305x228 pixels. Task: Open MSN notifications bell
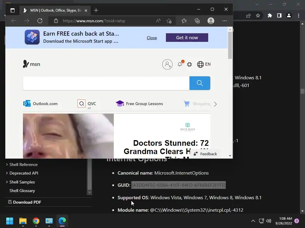pyautogui.click(x=180, y=64)
